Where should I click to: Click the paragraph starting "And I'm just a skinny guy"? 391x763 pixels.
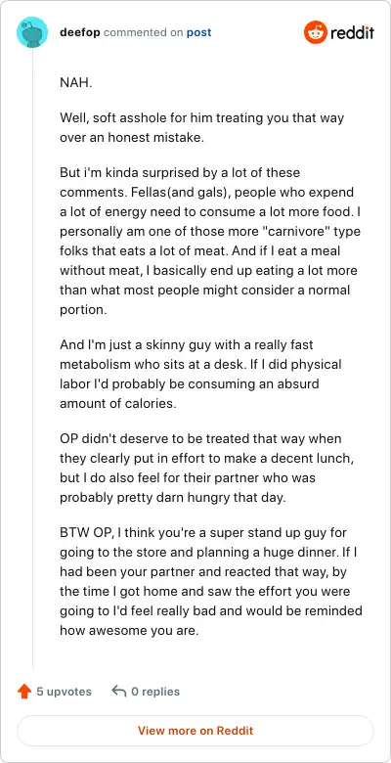[x=200, y=375]
